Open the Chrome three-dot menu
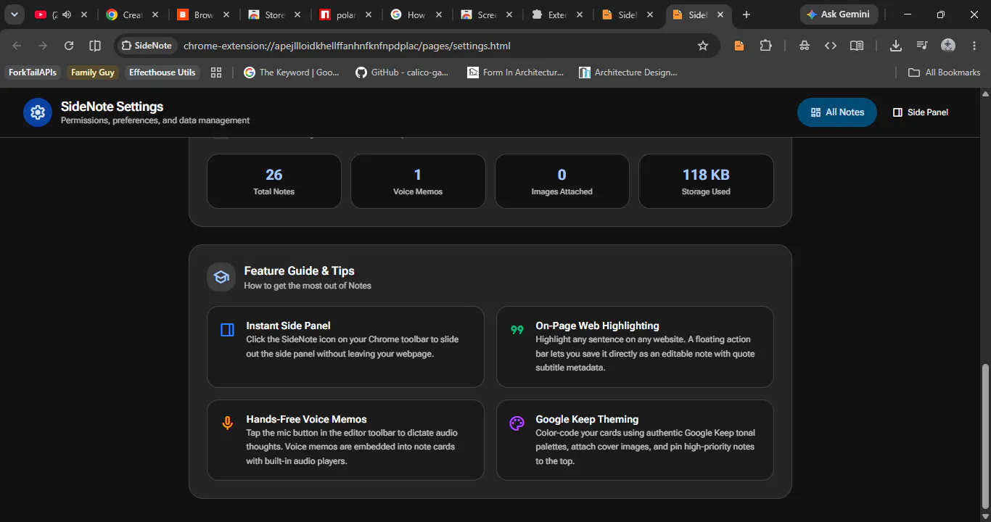Viewport: 991px width, 522px height. [974, 46]
